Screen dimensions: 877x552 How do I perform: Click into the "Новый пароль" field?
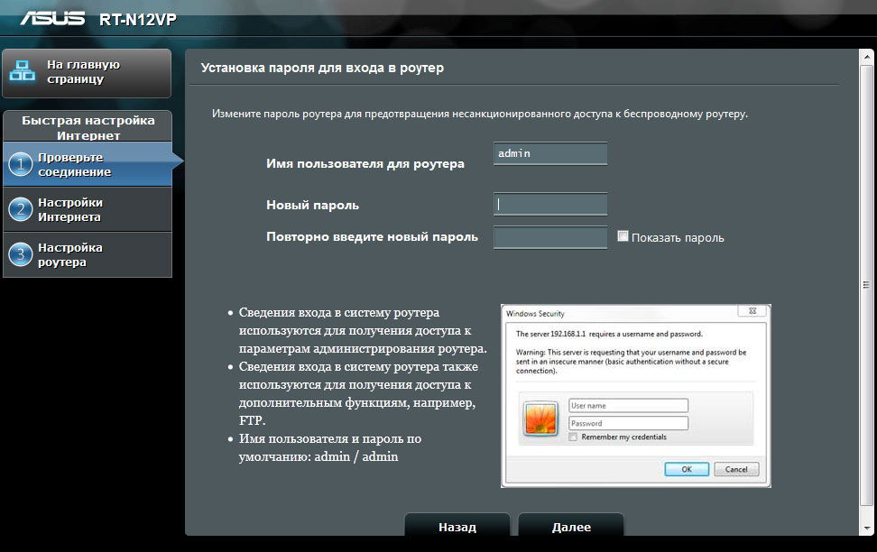550,205
